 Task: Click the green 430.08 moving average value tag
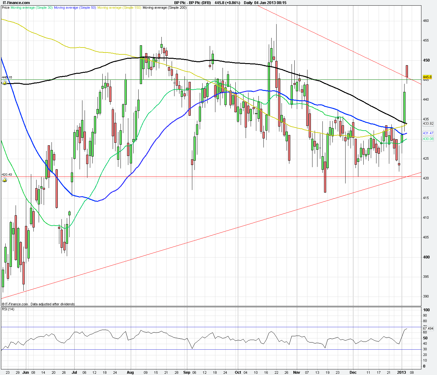(428, 139)
